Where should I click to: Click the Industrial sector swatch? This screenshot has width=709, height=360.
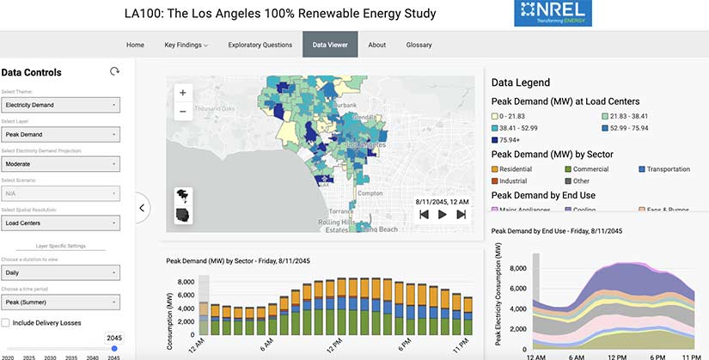495,181
